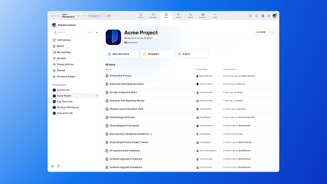The width and height of the screenshot is (327, 184).
Task: Click Anthony Rios creator avatar
Action: click(x=198, y=109)
